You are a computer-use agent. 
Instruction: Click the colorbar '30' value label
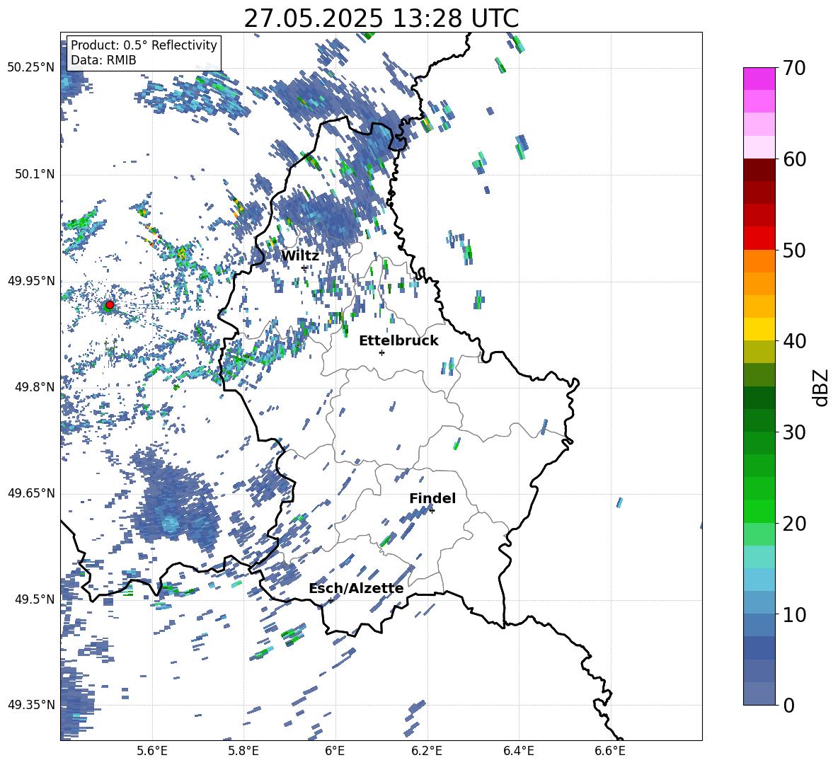tap(794, 432)
